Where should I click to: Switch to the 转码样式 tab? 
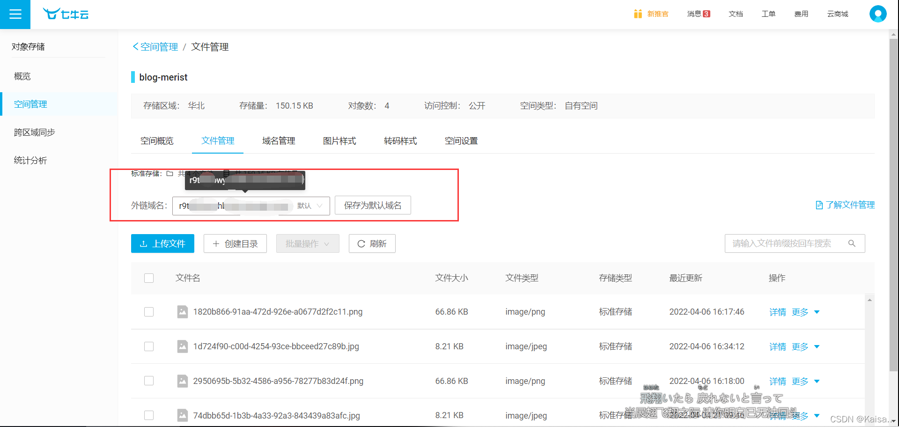pyautogui.click(x=400, y=140)
